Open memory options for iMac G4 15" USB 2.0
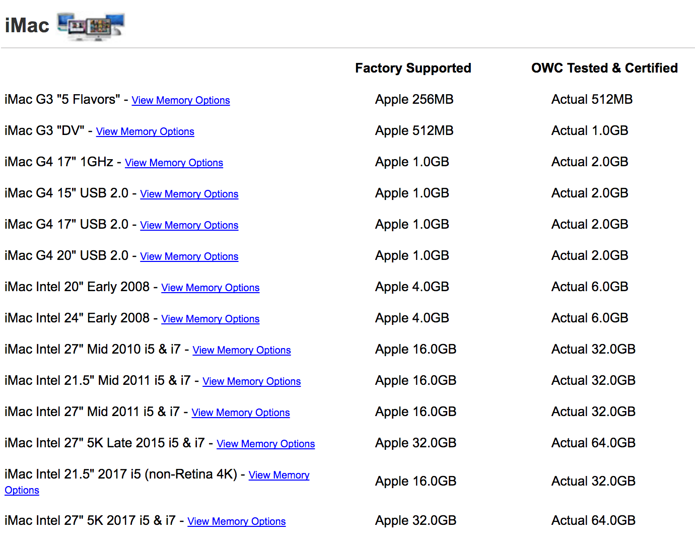This screenshot has width=695, height=542. (x=189, y=194)
